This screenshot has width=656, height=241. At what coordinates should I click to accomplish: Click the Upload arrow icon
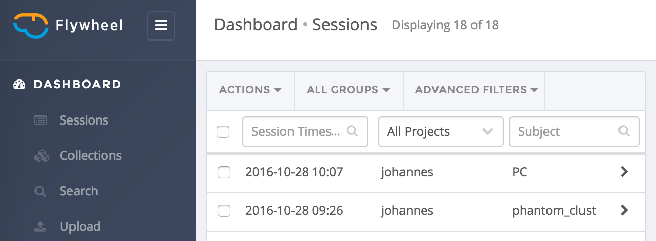point(41,226)
